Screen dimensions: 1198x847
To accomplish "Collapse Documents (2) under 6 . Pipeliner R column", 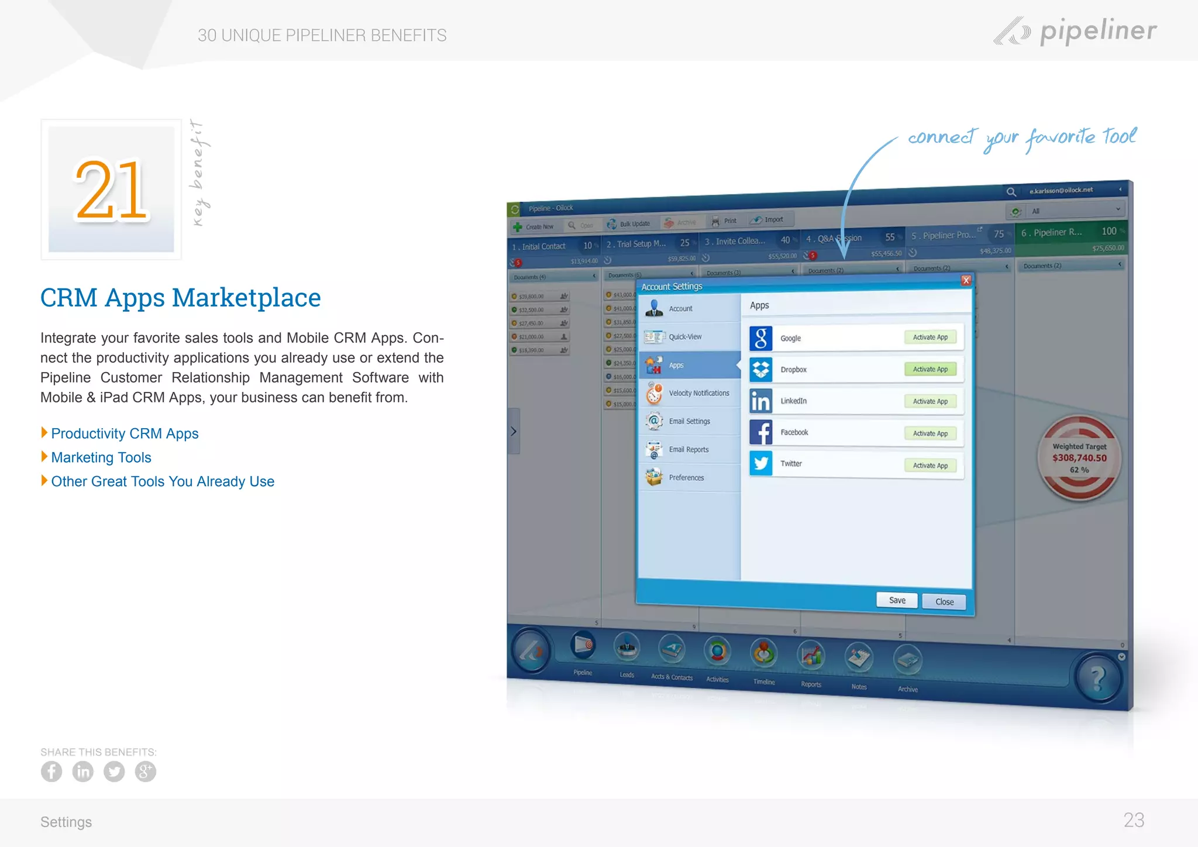I will [x=1120, y=264].
